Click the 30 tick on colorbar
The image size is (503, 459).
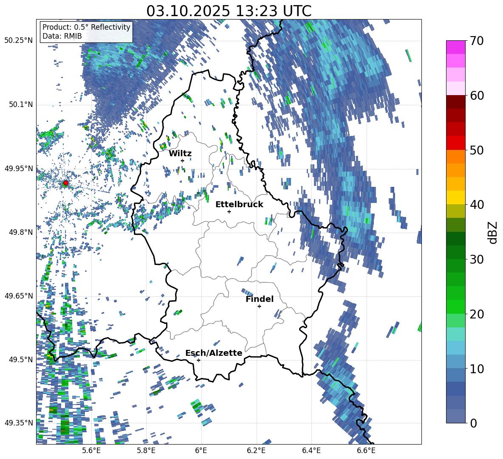pos(477,259)
